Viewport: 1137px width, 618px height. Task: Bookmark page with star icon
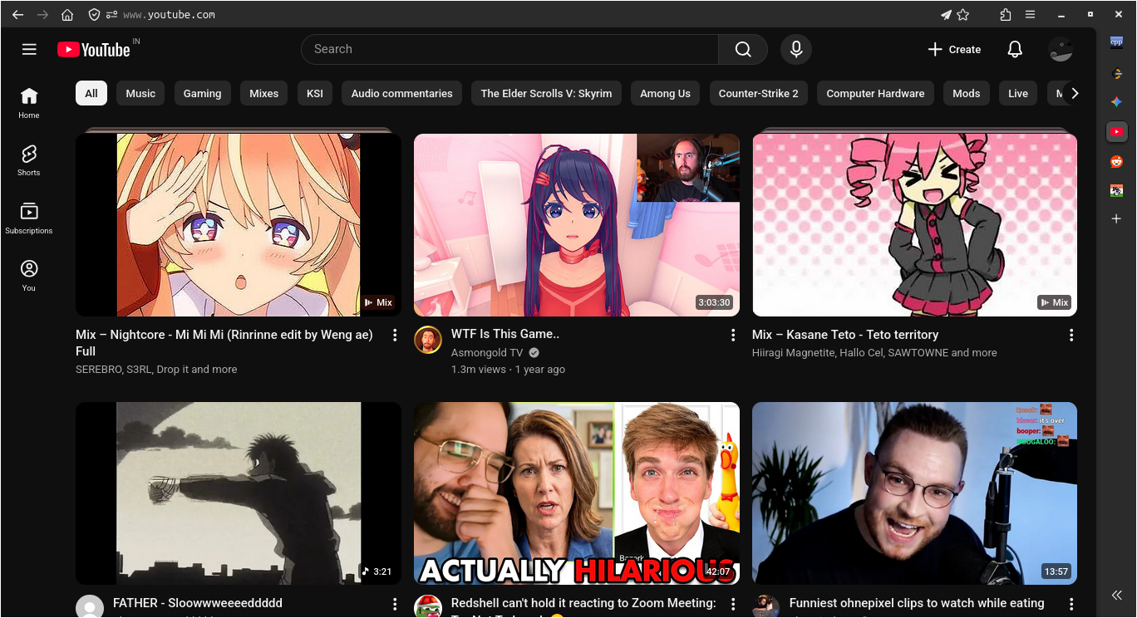click(x=963, y=15)
